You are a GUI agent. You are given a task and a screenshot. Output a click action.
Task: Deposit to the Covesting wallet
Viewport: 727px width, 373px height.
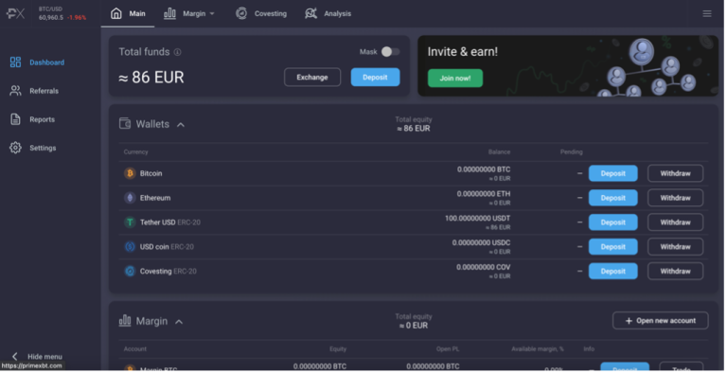pyautogui.click(x=614, y=272)
